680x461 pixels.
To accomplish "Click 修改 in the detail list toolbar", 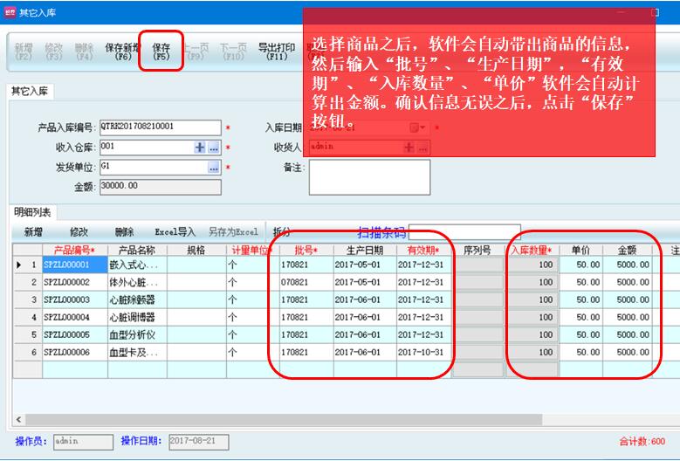I will point(79,232).
